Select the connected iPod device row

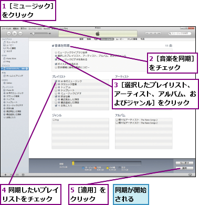coord(14,69)
